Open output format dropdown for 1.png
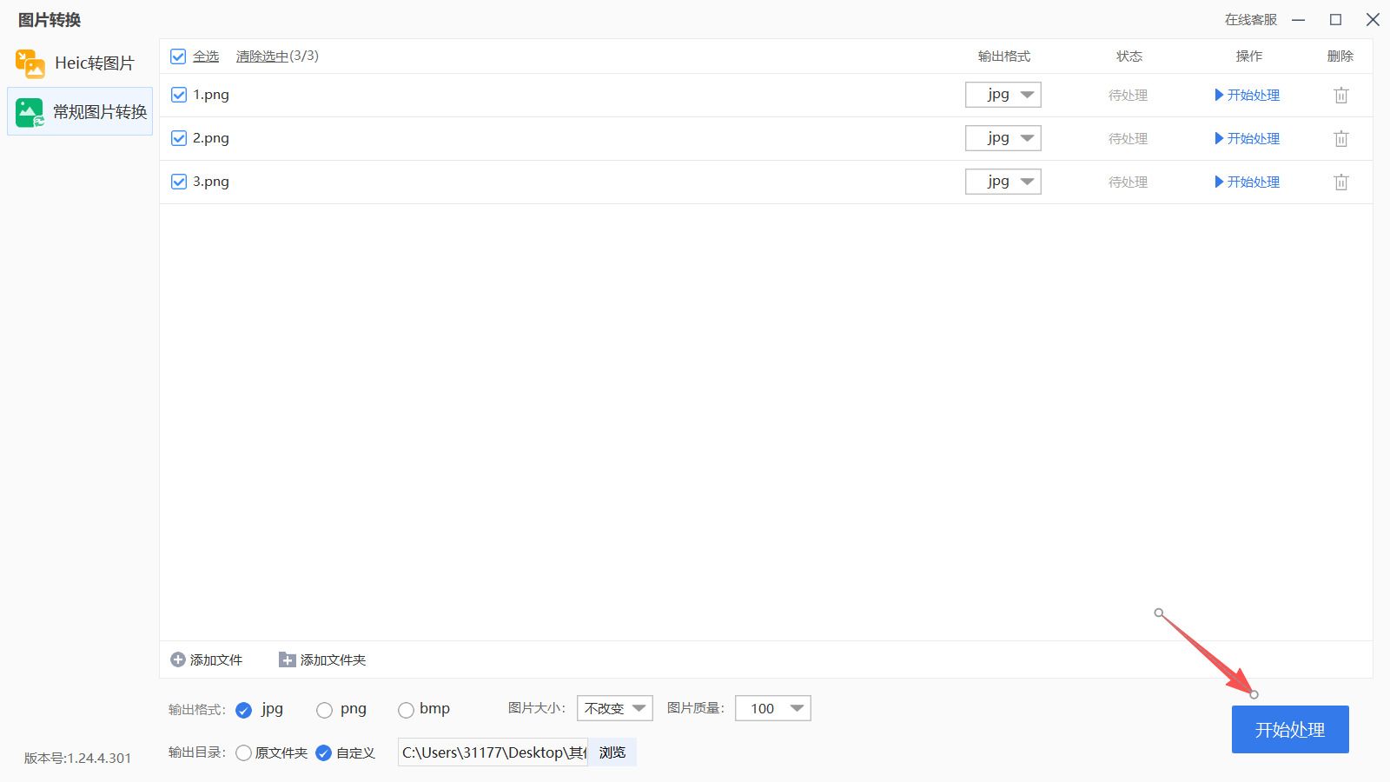Screen dimensions: 1390x782 pos(1003,95)
